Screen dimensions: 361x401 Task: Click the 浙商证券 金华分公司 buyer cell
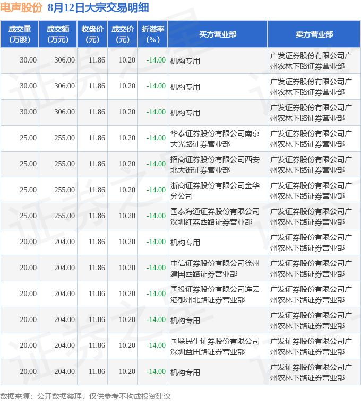[214, 190]
